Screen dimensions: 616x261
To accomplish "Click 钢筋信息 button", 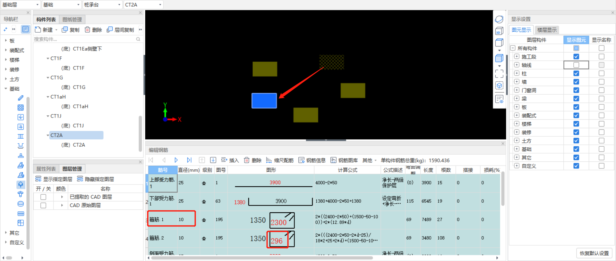I will click(x=312, y=160).
